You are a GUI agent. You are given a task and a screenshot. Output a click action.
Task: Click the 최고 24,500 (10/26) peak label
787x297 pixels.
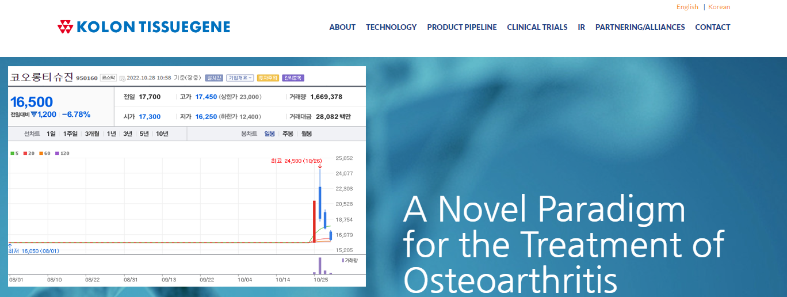(x=296, y=161)
